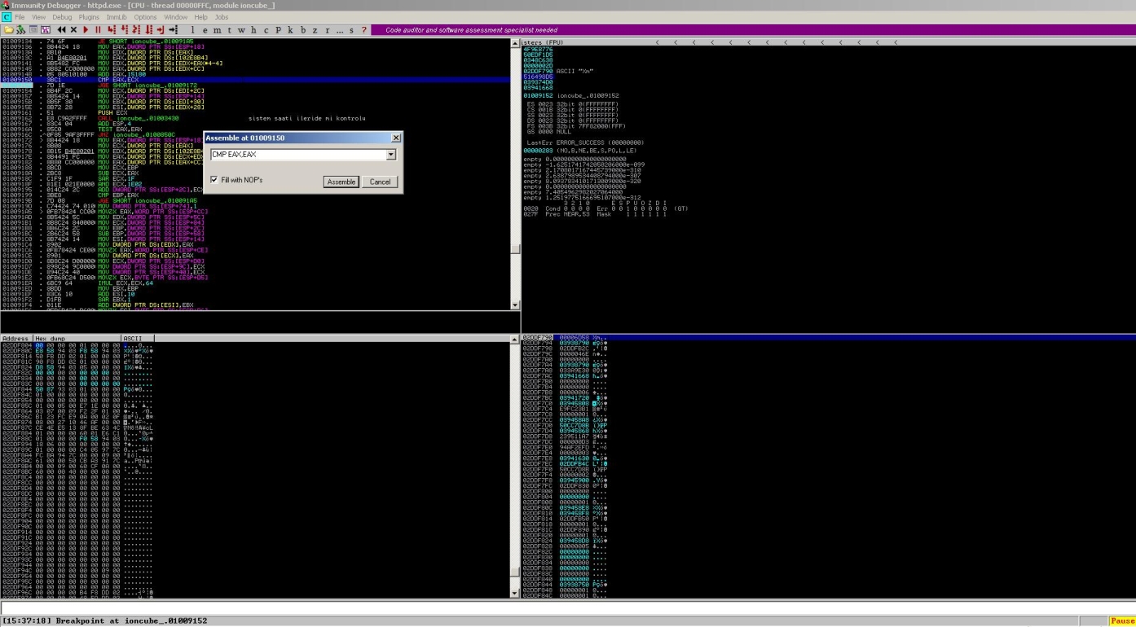Open the Python shell toolbar icon
1136x627 pixels.
pos(33,29)
